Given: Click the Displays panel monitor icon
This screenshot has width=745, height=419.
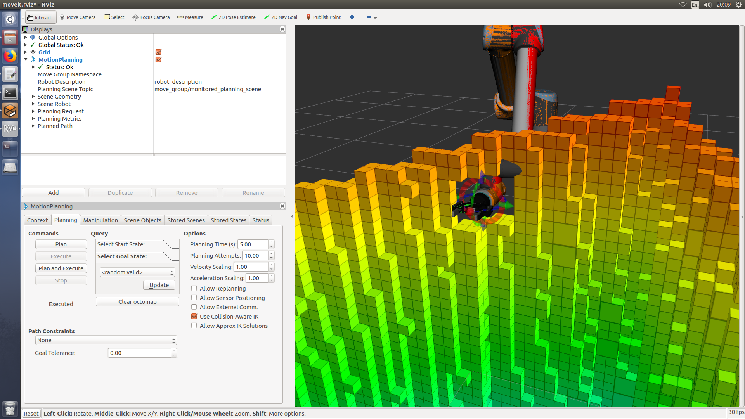Looking at the screenshot, I should pos(26,29).
